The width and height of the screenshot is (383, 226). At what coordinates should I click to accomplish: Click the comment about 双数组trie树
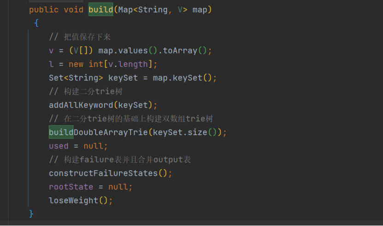pyautogui.click(x=131, y=119)
